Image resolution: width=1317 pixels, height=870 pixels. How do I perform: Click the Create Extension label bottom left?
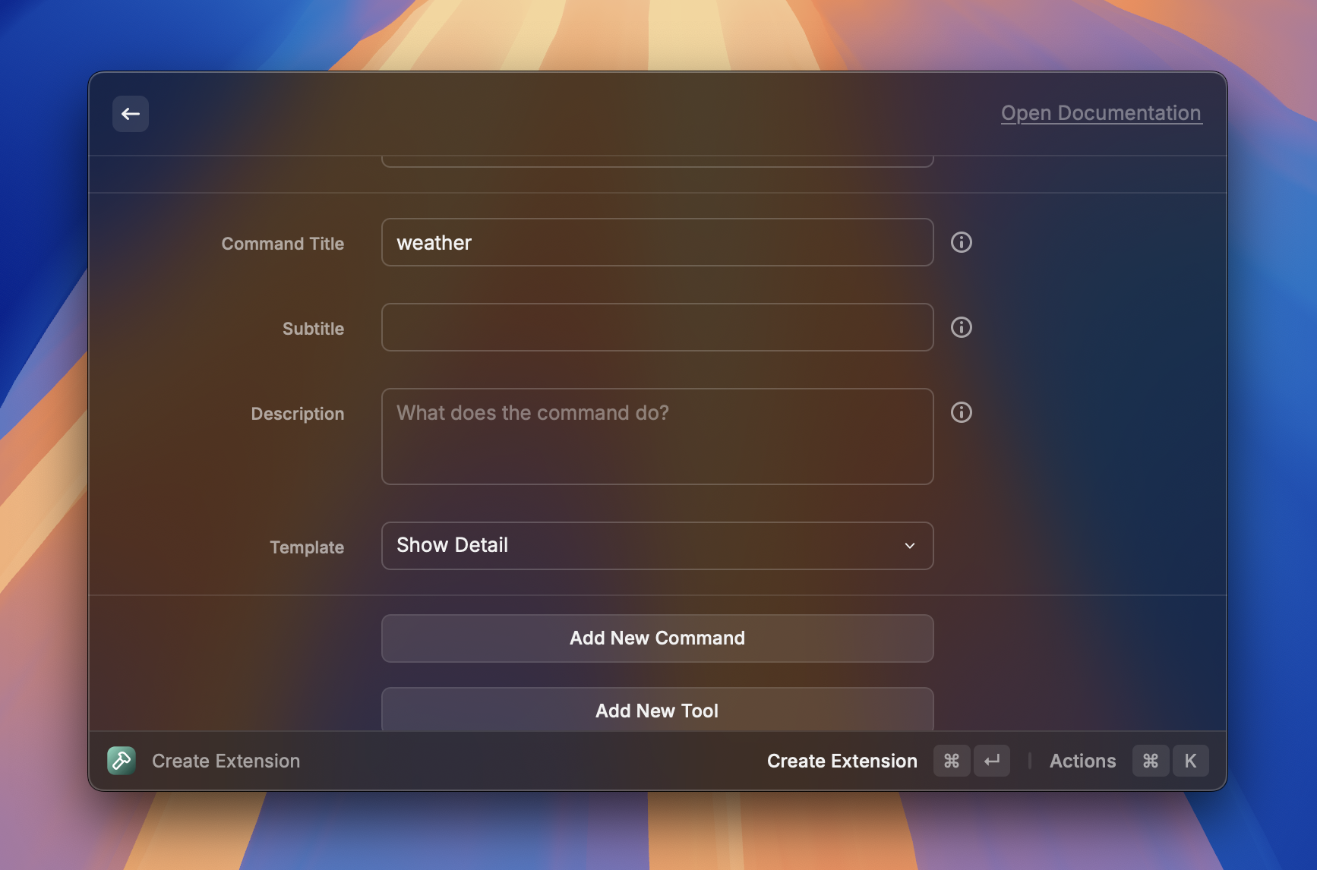coord(225,760)
